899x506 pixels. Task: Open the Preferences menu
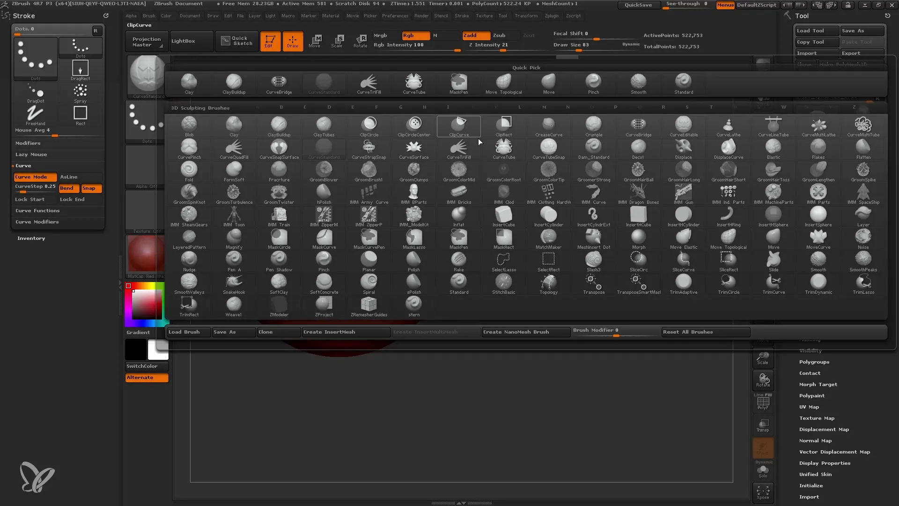tap(393, 15)
